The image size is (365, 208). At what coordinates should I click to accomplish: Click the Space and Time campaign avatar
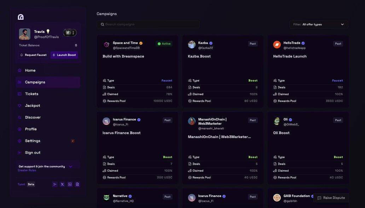[106, 45]
